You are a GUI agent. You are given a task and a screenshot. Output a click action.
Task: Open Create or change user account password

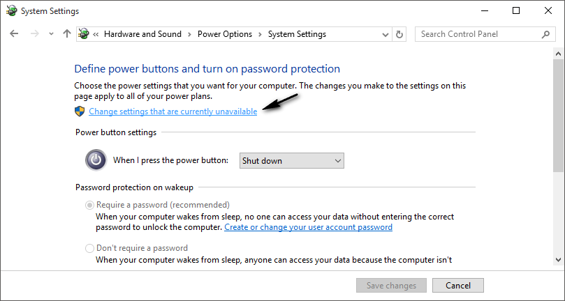[308, 227]
